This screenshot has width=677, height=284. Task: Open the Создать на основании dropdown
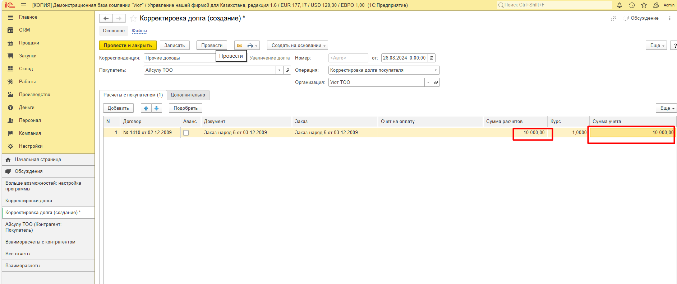click(297, 46)
